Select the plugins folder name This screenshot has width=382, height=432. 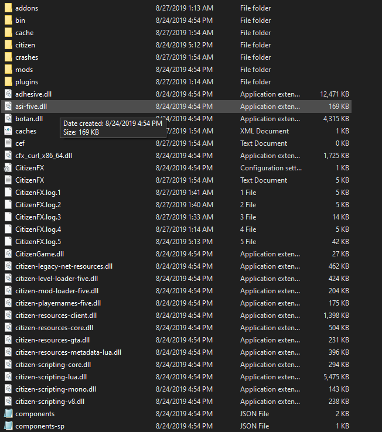coord(27,82)
